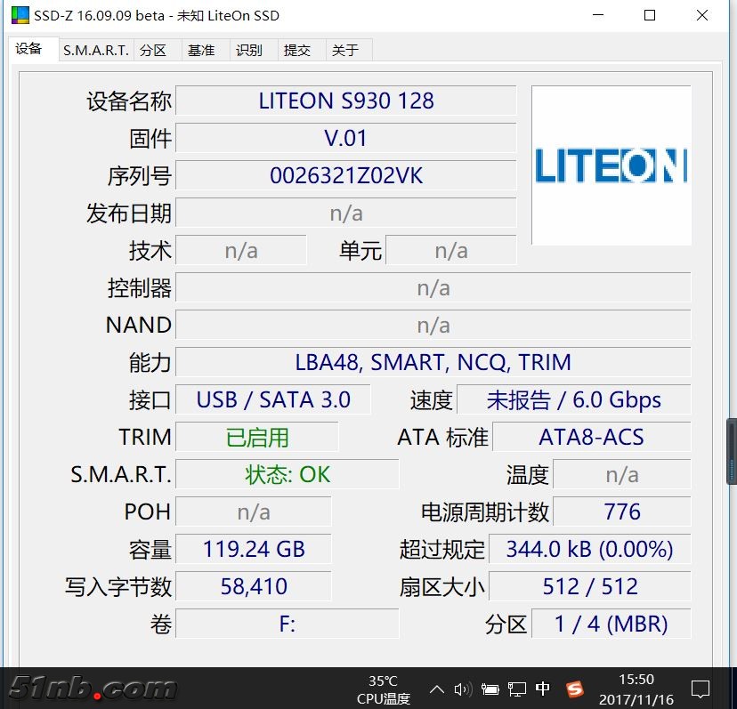Click the SSD-Z application icon in the title bar

tap(20, 15)
